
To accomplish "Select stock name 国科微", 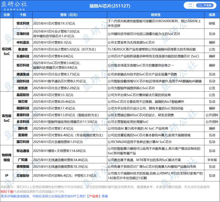I will 23,128.
